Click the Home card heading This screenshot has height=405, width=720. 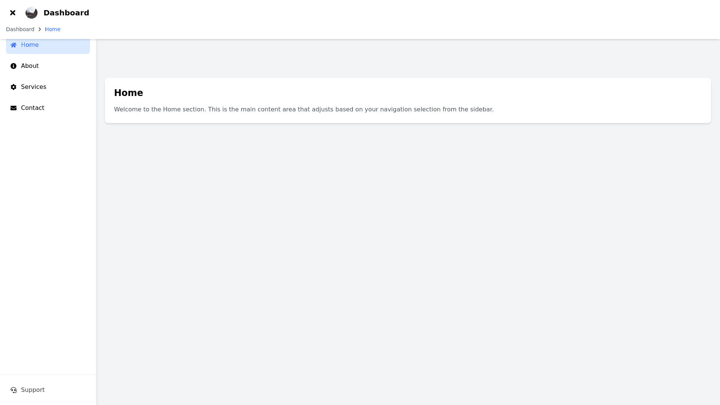[128, 93]
